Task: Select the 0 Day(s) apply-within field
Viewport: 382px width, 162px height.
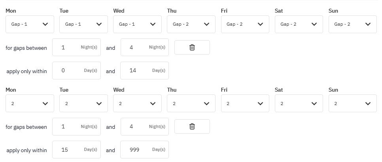Action: point(76,71)
